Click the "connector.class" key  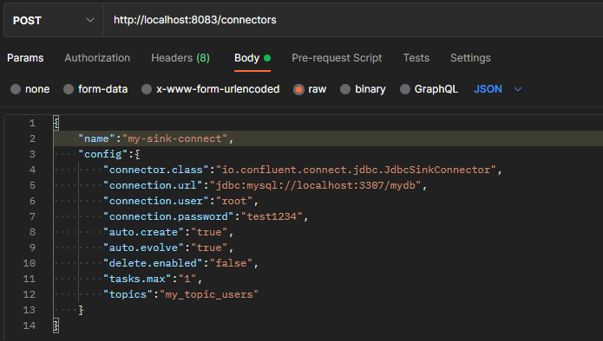click(156, 170)
